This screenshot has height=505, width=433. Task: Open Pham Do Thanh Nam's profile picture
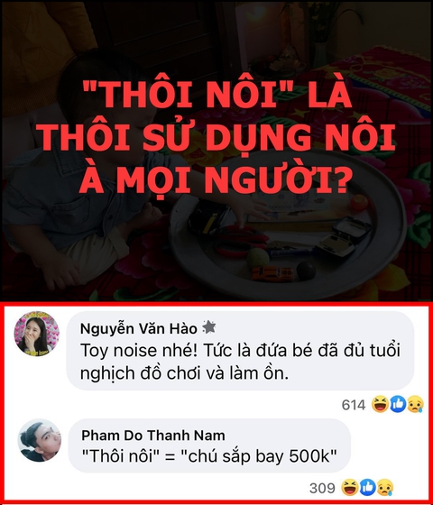point(40,440)
